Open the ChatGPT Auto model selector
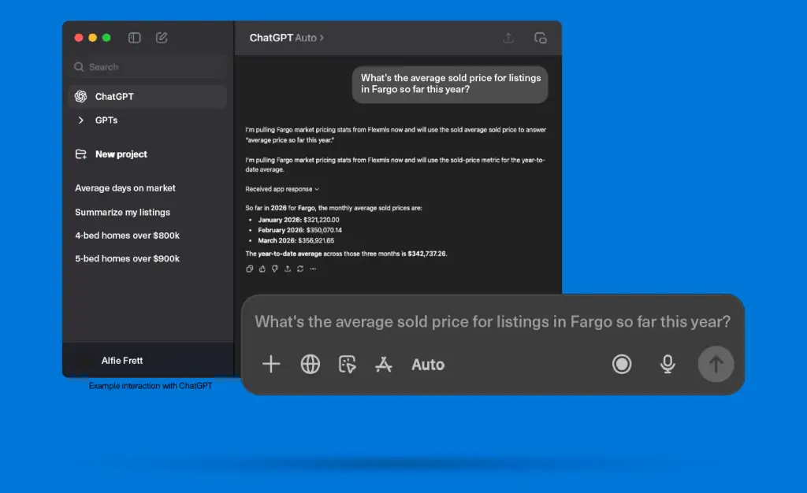 click(287, 38)
